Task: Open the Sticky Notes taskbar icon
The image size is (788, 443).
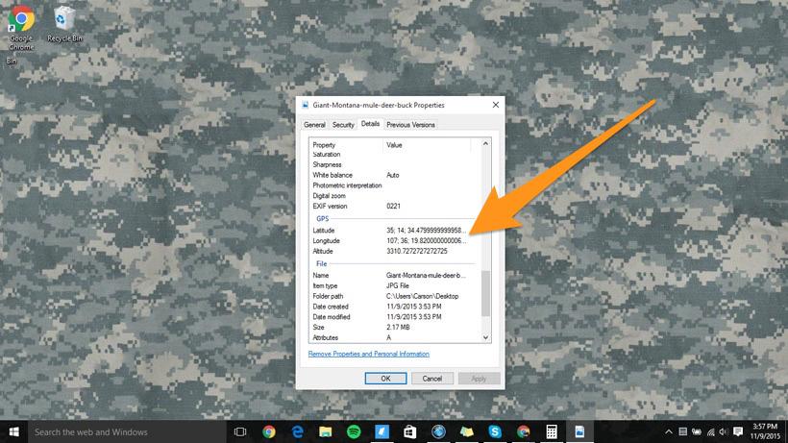Action: (x=466, y=432)
